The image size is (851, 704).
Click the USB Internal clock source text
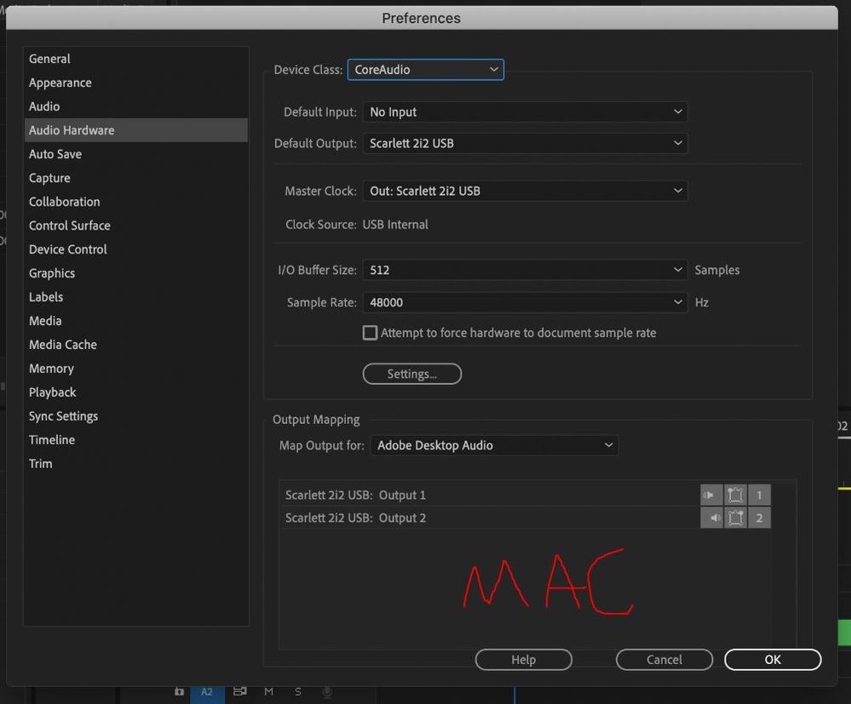[x=395, y=225]
